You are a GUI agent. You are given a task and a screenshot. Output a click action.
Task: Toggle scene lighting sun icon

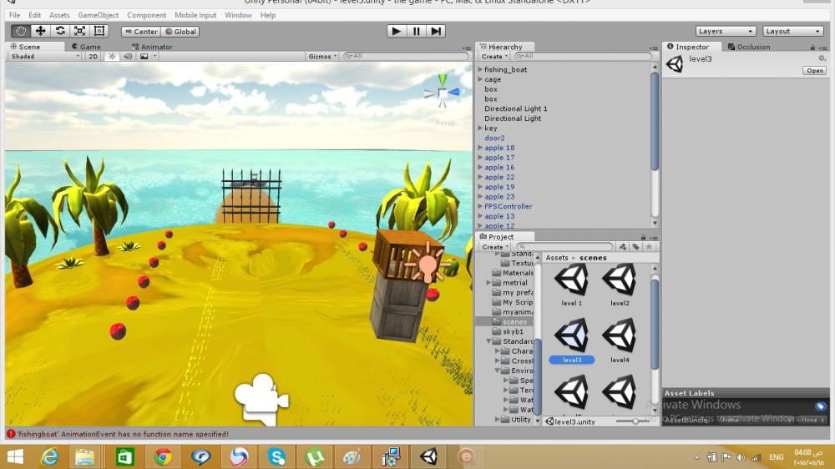[x=112, y=56]
